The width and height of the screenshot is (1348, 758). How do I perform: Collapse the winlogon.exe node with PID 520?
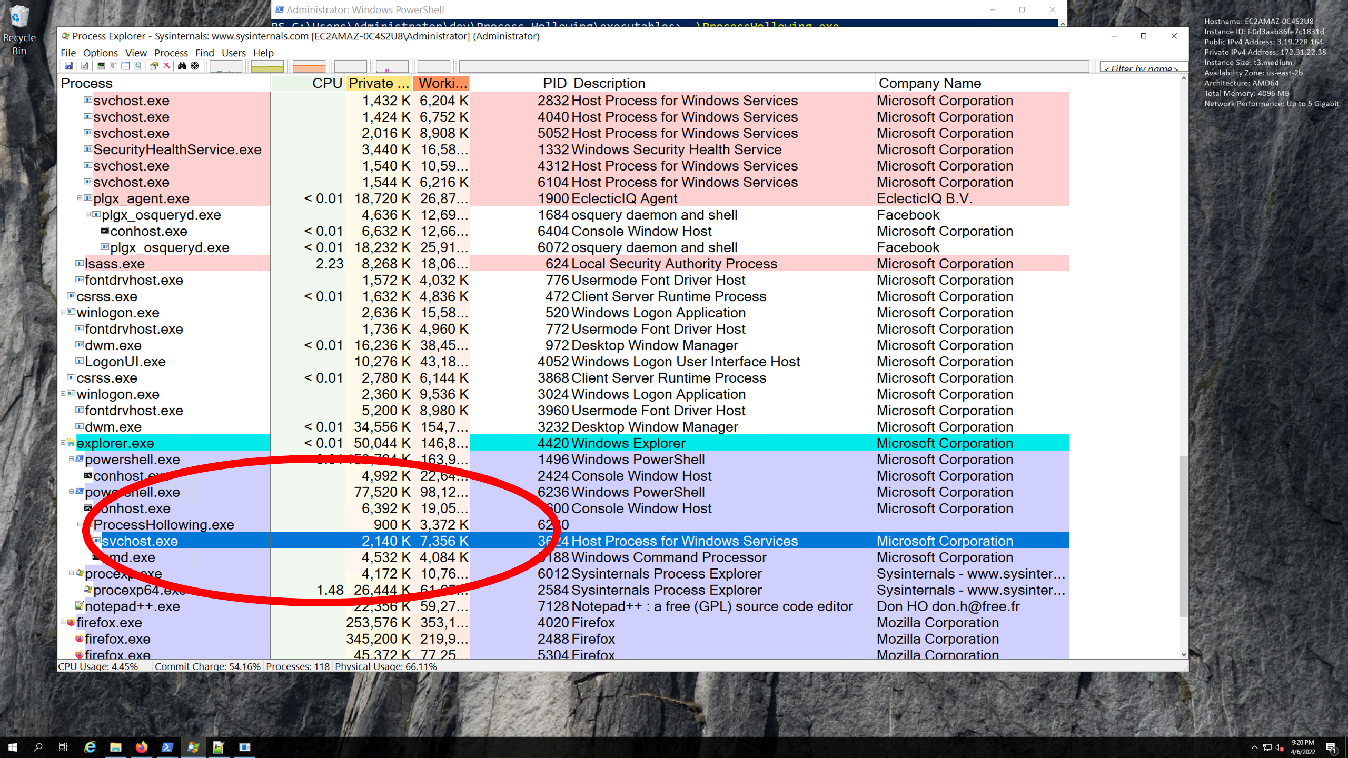63,312
